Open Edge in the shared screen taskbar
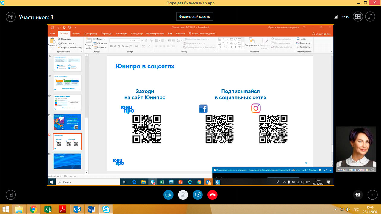This screenshot has height=214, width=381. click(134, 182)
